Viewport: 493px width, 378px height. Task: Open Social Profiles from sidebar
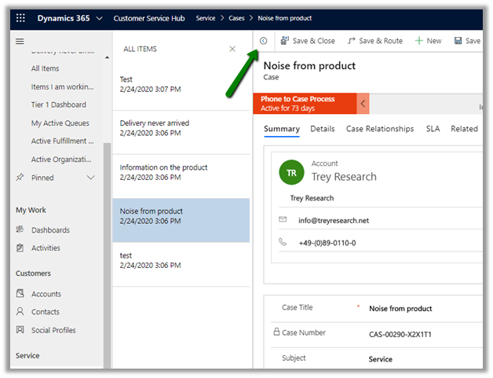tap(53, 330)
